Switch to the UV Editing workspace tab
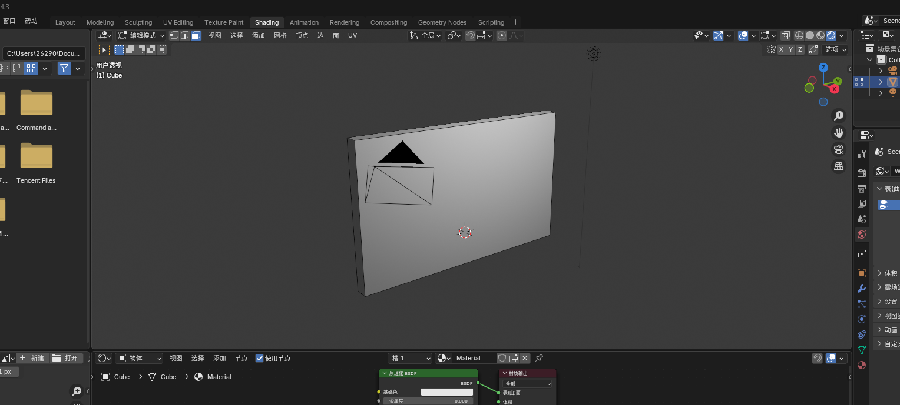The height and width of the screenshot is (405, 900). coord(178,22)
